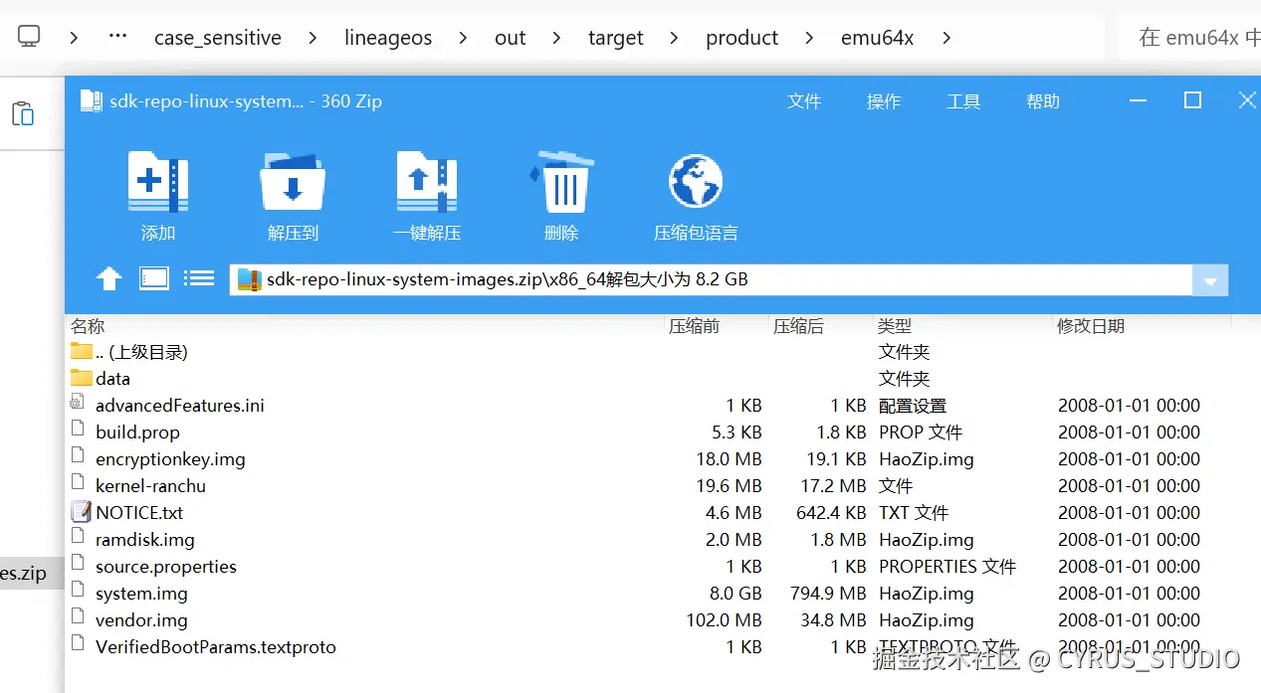Show hidden breadcrumb path ellipsis
Screen dimensions: 1261x693
coord(117,36)
